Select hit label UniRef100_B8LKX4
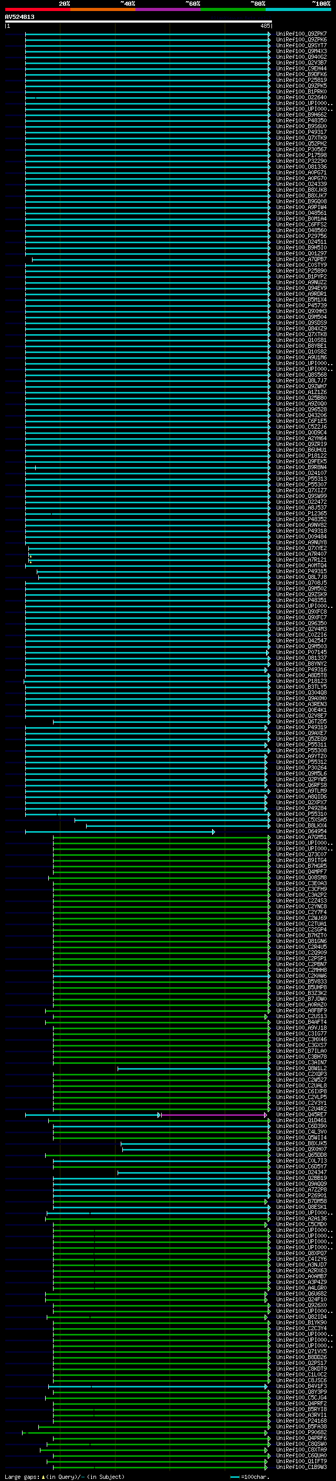This screenshot has height=1481, width=336. pos(301,825)
